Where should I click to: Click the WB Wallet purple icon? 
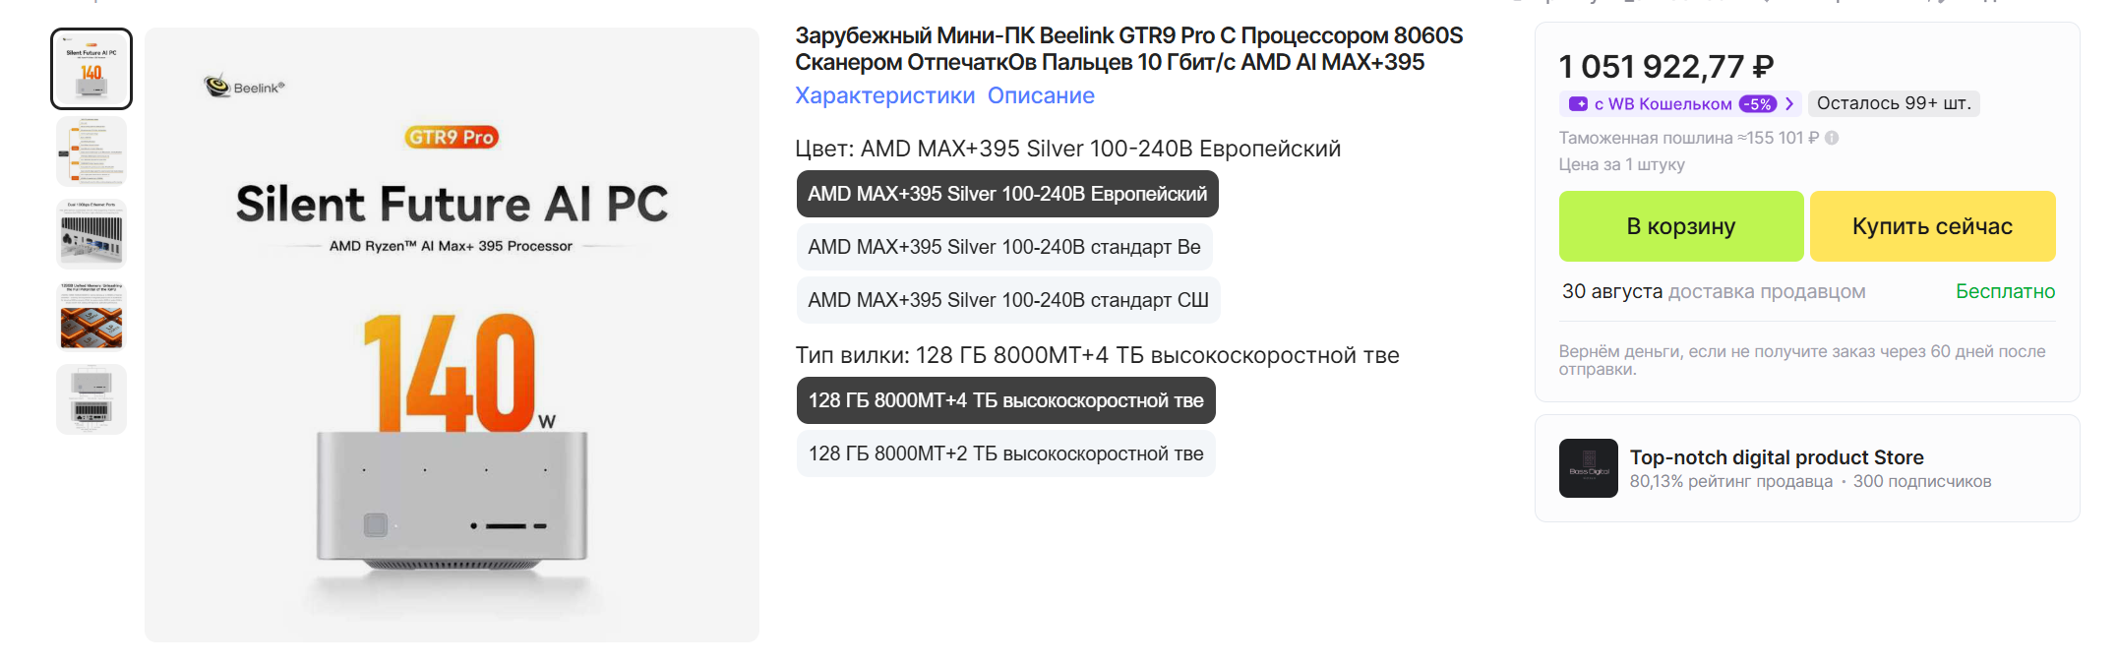(1578, 103)
